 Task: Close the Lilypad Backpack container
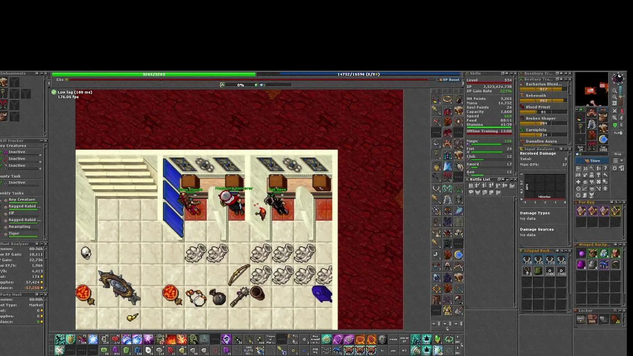click(x=570, y=251)
